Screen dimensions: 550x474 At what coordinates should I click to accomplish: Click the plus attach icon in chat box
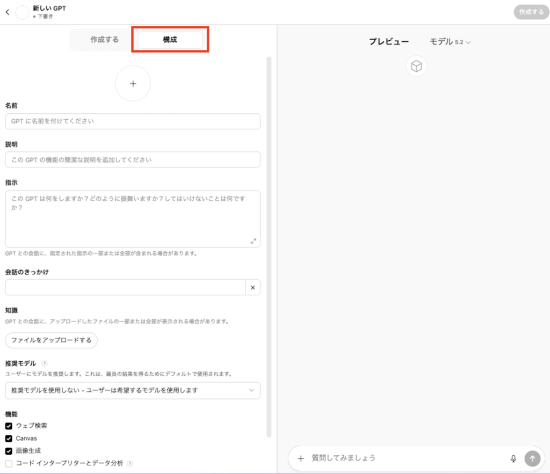tap(301, 458)
